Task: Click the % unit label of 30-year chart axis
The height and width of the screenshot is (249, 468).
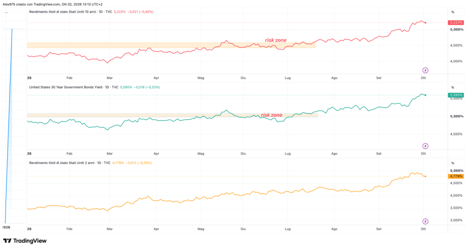Action: [453, 87]
